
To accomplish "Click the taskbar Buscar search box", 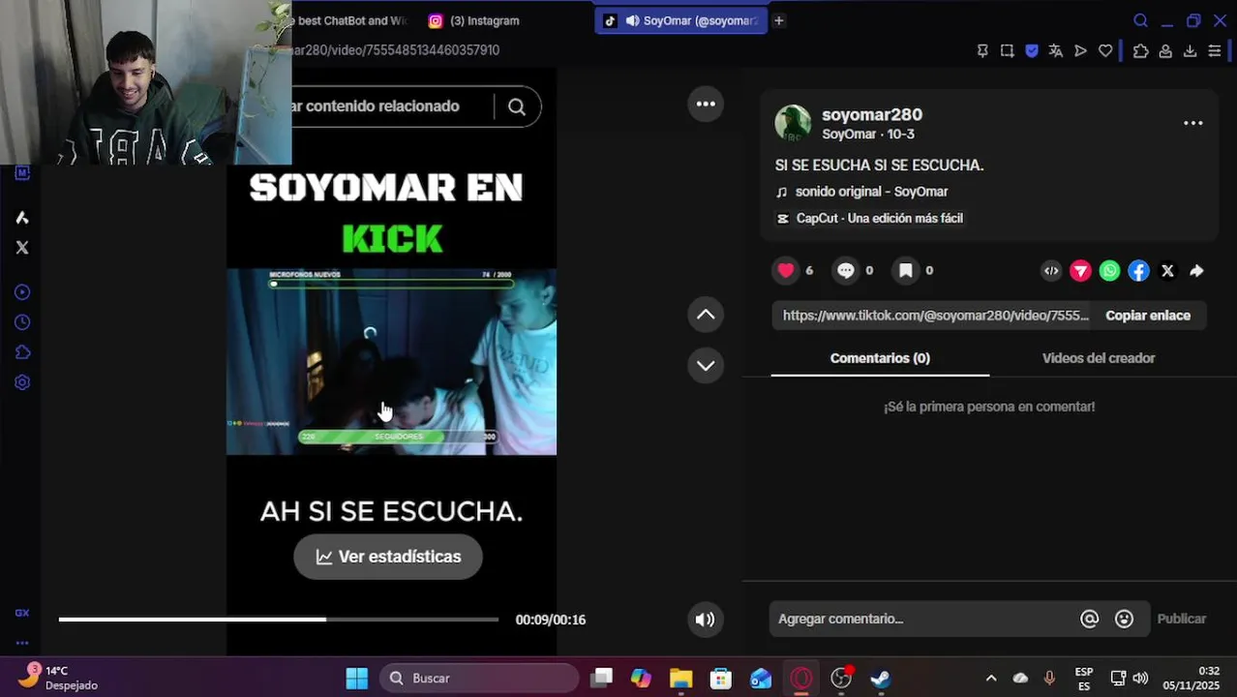I will click(x=478, y=679).
